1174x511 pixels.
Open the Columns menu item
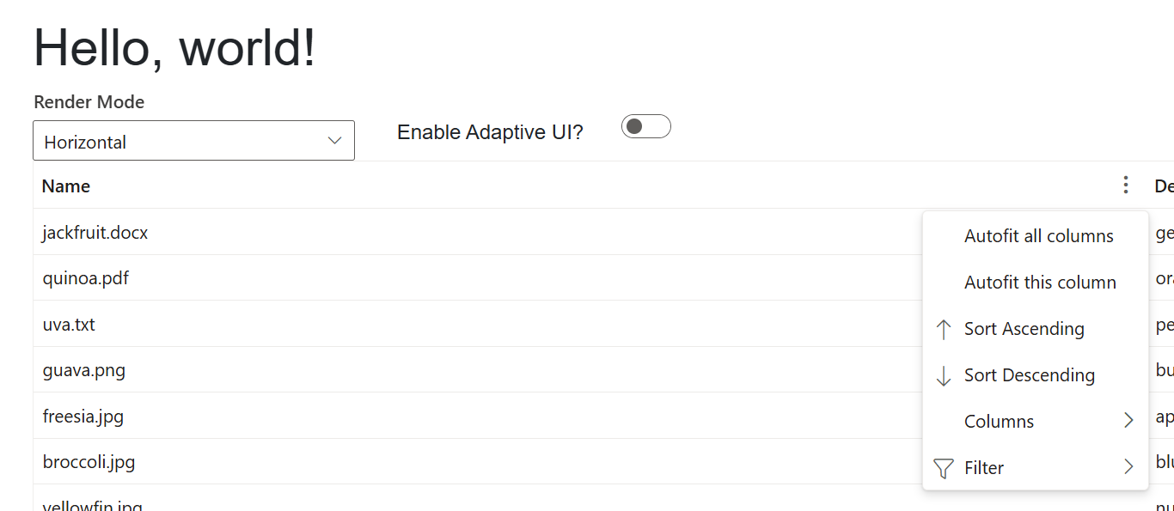[1035, 422]
